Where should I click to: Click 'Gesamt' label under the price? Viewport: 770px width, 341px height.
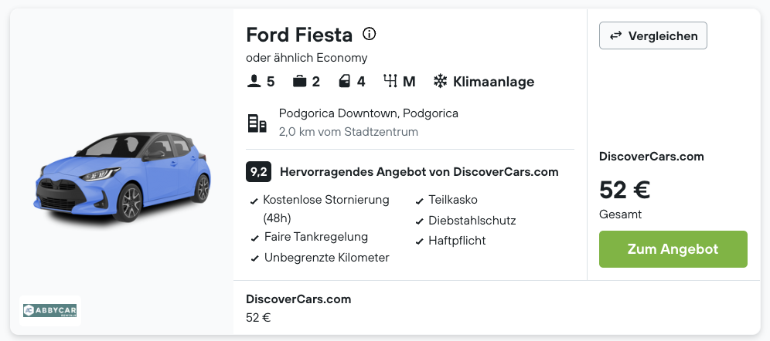pyautogui.click(x=620, y=214)
